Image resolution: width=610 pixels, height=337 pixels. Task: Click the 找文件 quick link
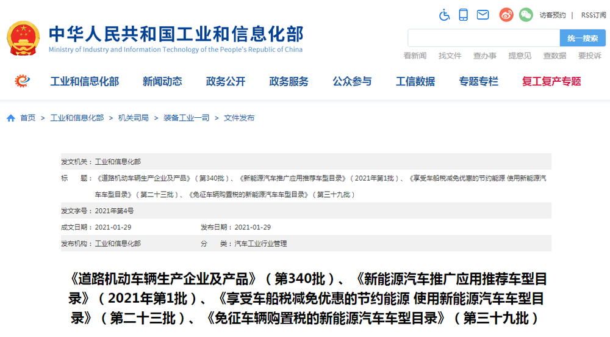(x=450, y=56)
